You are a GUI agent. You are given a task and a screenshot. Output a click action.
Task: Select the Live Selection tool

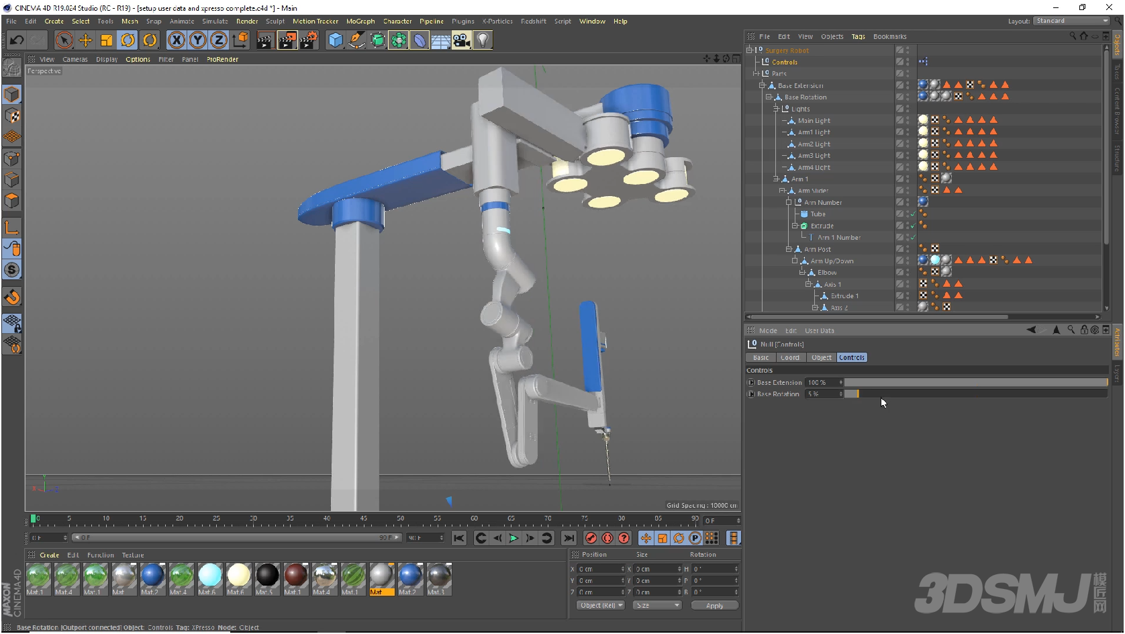(x=64, y=40)
